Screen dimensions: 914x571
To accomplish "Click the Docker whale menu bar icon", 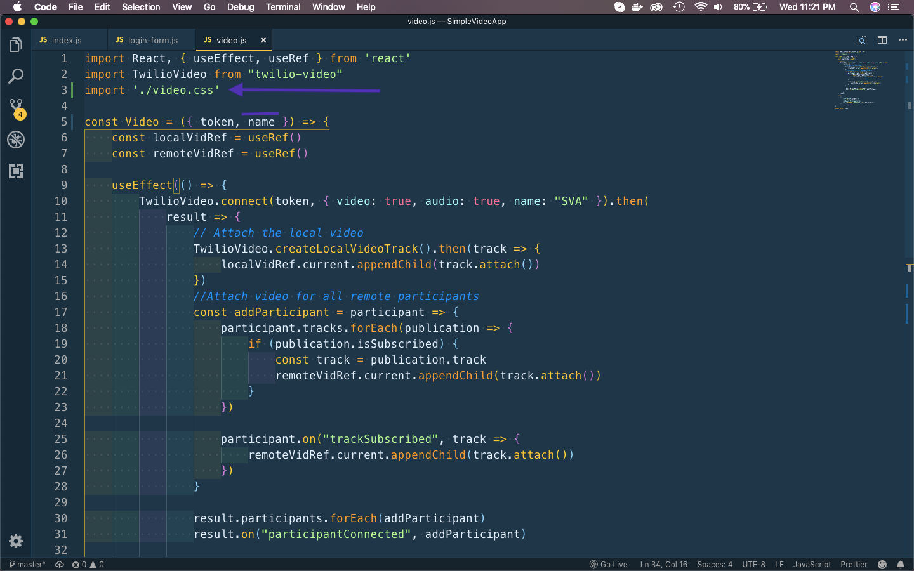I will [637, 7].
